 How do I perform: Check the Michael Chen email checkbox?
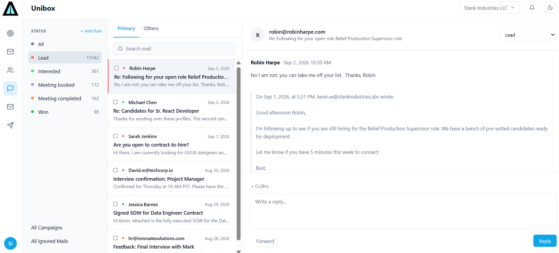[116, 102]
